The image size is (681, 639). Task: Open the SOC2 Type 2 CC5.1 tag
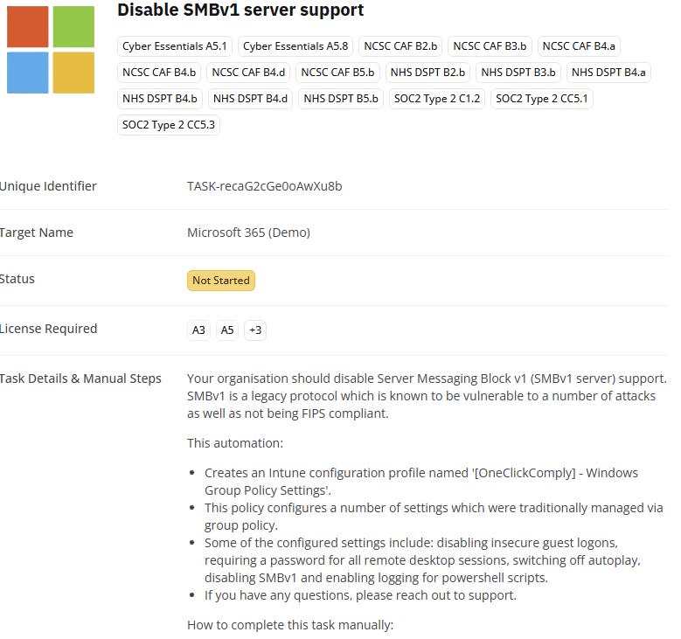click(542, 99)
